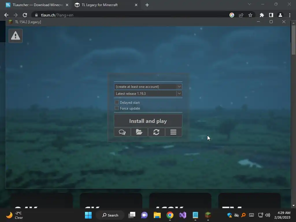The height and width of the screenshot is (222, 296).
Task: Close the TL Legacy for Minecraft tab
Action: pyautogui.click(x=136, y=5)
